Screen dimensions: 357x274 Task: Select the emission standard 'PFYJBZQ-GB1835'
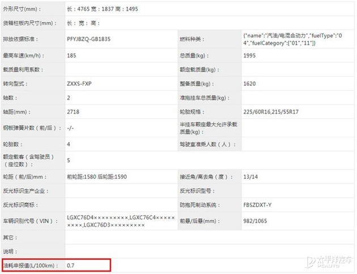88,39
